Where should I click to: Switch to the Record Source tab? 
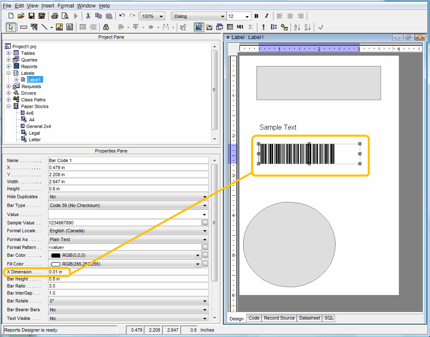click(x=279, y=318)
